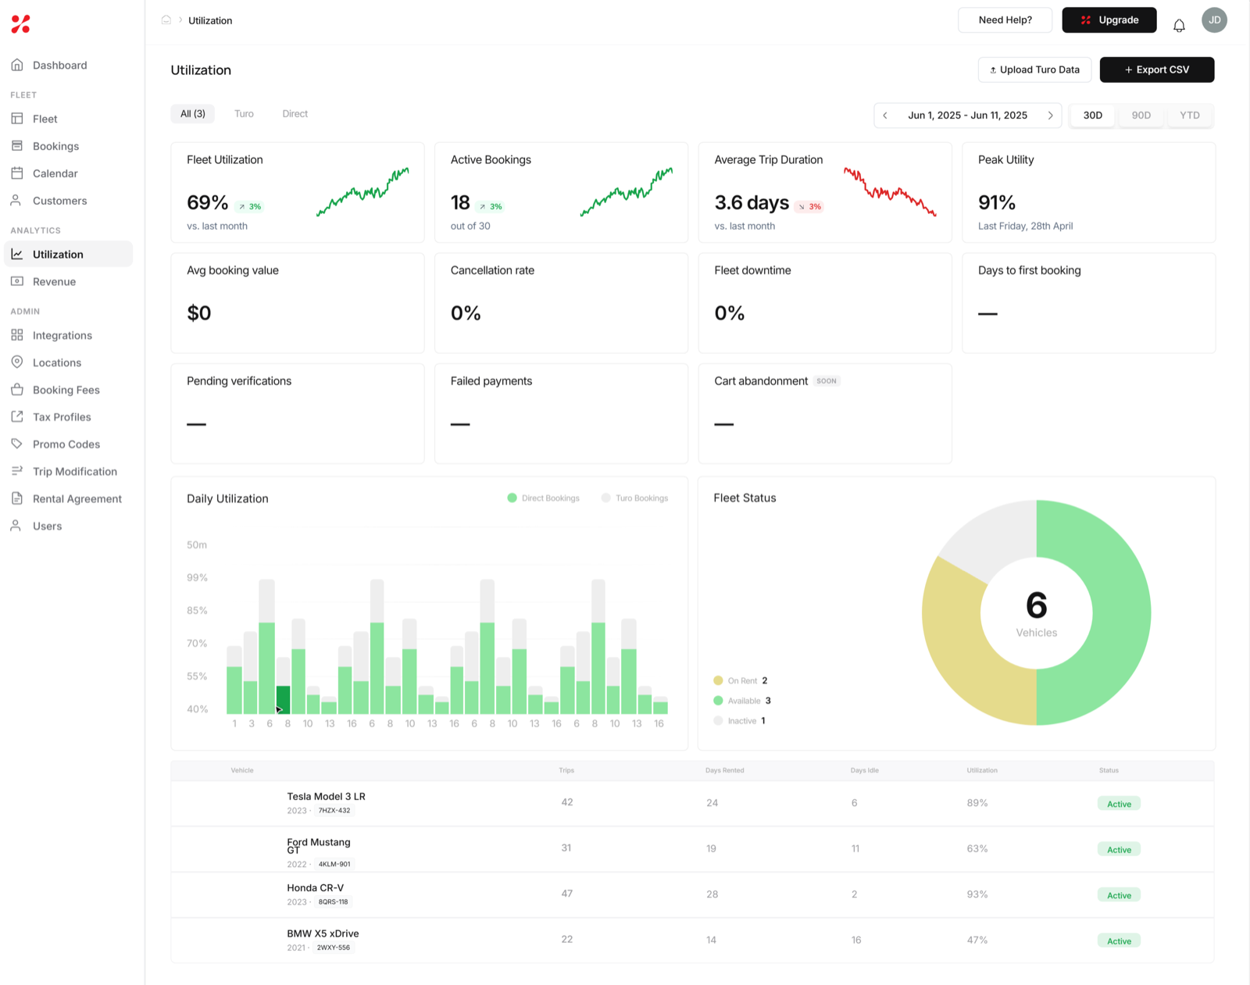
Task: Click the Average Trip Duration card
Action: [825, 192]
